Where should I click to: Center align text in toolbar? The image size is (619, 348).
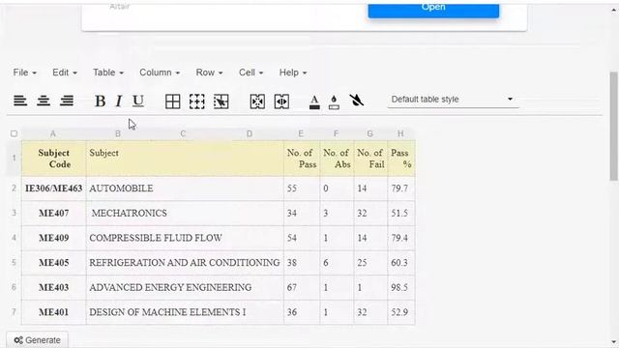(x=44, y=101)
